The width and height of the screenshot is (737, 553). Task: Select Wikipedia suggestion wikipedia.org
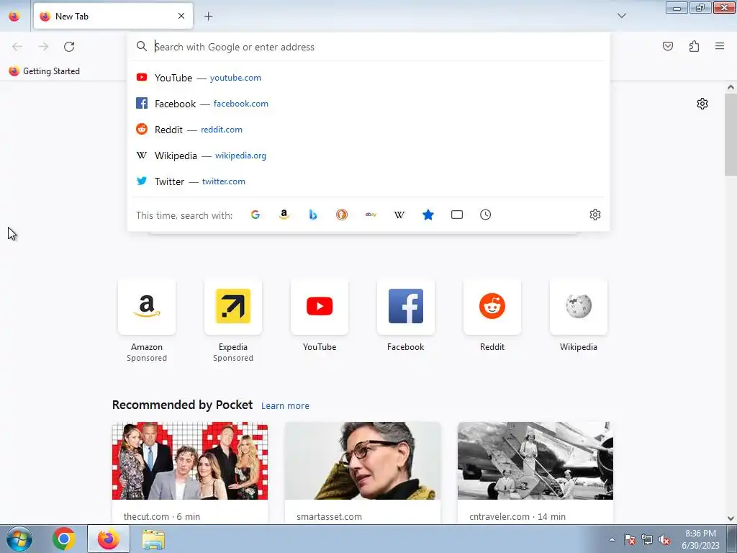368,156
